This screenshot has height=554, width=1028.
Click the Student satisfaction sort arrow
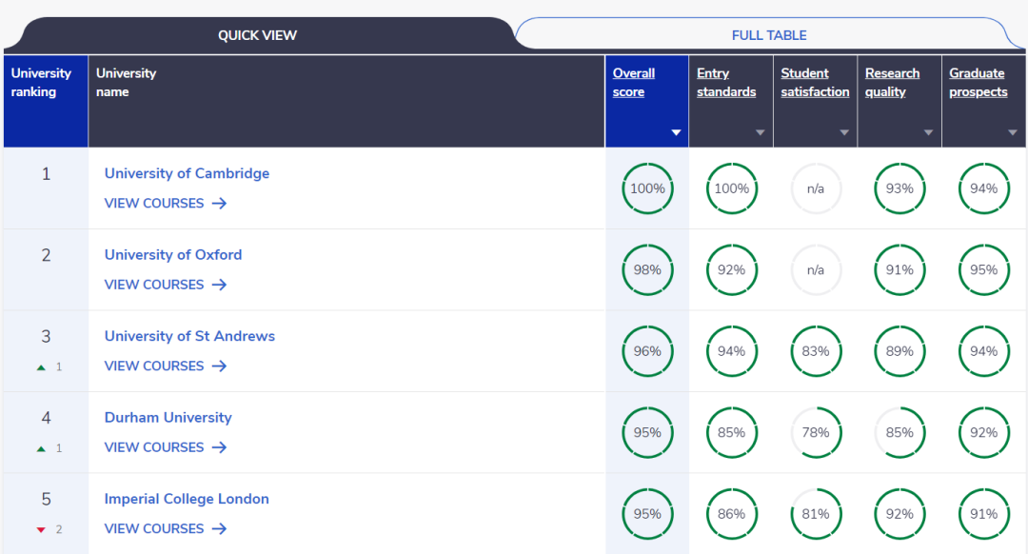coord(844,132)
